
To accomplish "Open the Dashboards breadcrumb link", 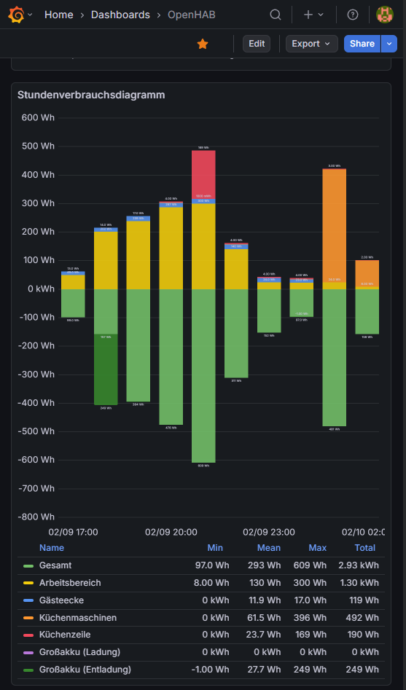I will click(x=120, y=15).
